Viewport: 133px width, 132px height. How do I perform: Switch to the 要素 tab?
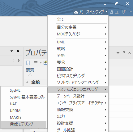[30, 70]
